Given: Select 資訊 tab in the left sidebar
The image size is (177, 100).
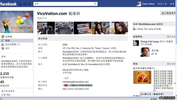Looking at the screenshot, I should coord(17,41).
